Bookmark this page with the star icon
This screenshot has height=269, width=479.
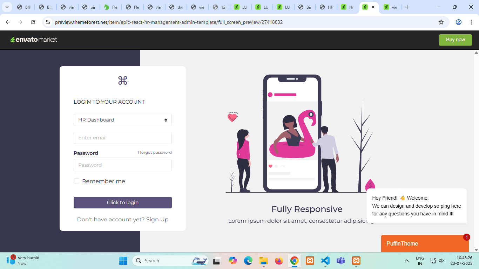click(x=441, y=22)
